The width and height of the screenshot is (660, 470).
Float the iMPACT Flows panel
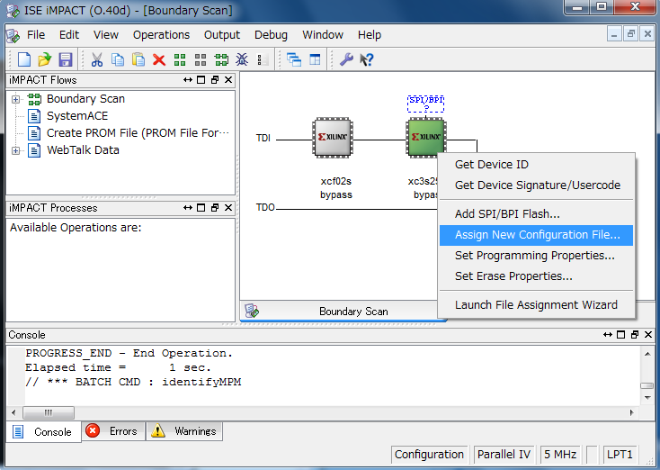pyautogui.click(x=215, y=79)
